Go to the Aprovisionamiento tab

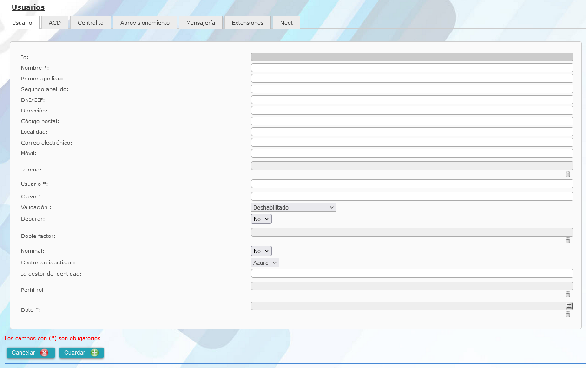coord(145,23)
